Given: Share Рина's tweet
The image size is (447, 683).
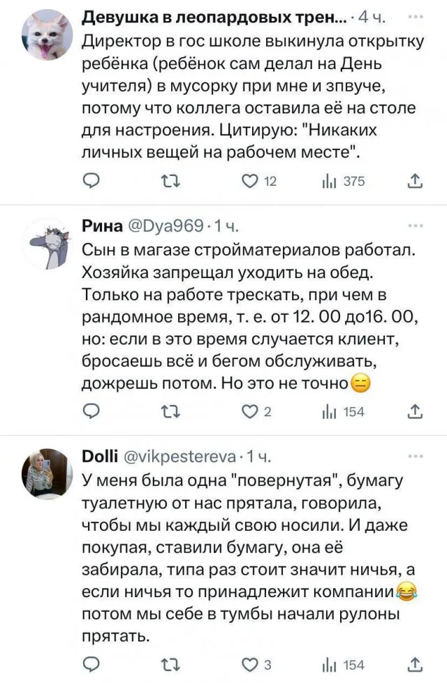Looking at the screenshot, I should pos(415,412).
